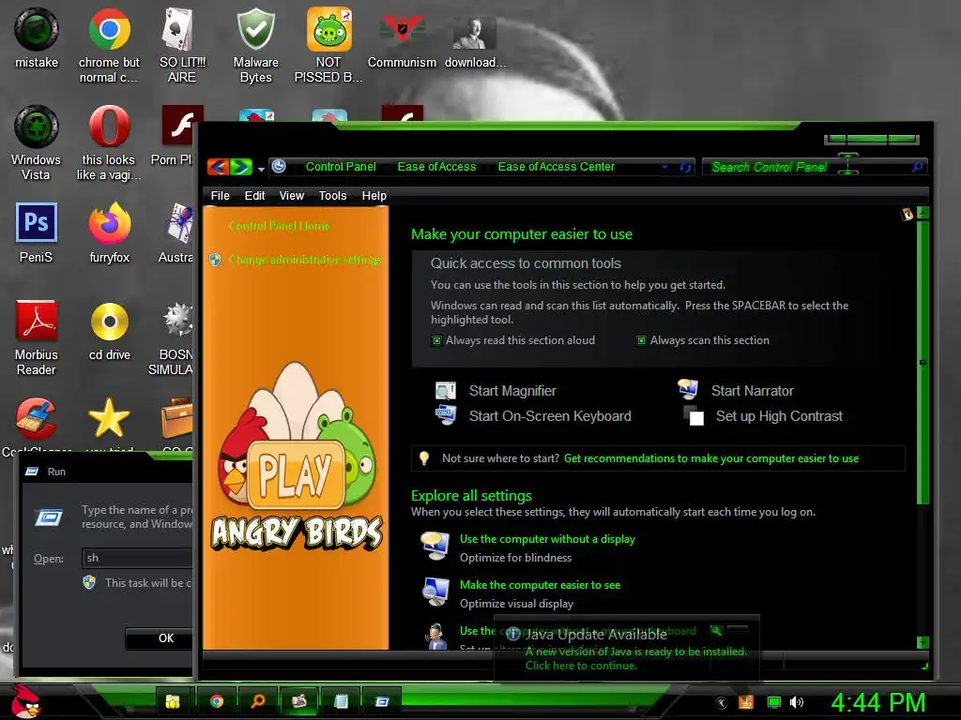Open the magnifier search taskbar icon
Image resolution: width=961 pixels, height=720 pixels.
pyautogui.click(x=257, y=701)
